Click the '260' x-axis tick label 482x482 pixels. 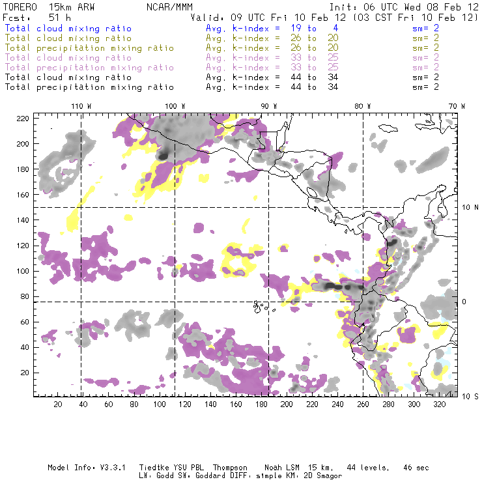(363, 404)
